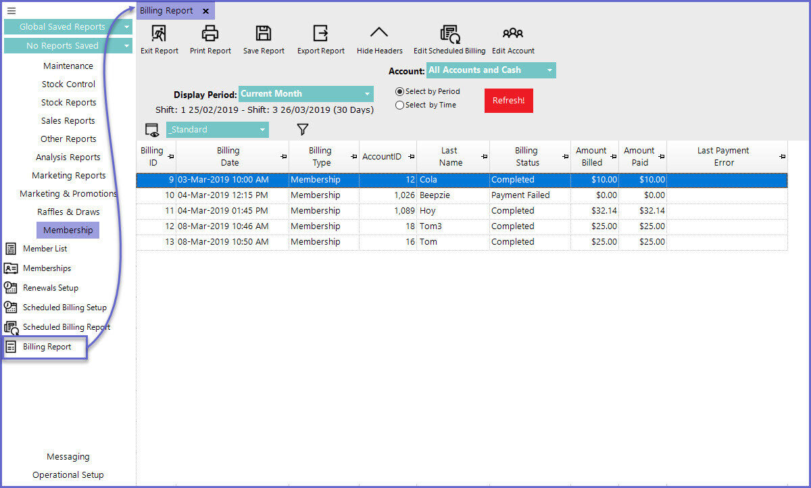Click the funnel filter icon

click(x=303, y=130)
